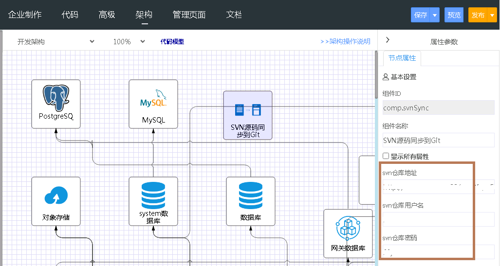
Task: Select the system数据库 cylinder icon
Action: [x=153, y=195]
